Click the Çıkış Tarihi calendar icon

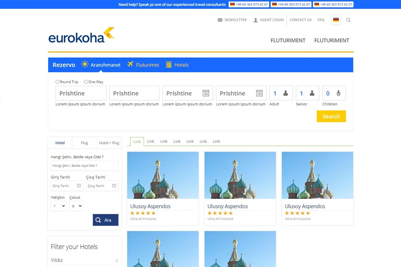click(x=114, y=186)
